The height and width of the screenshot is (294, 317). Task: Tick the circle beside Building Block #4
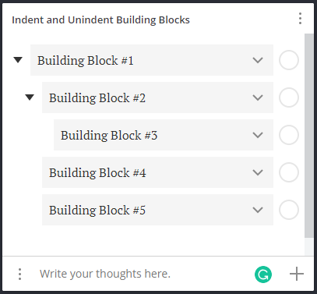pos(289,172)
